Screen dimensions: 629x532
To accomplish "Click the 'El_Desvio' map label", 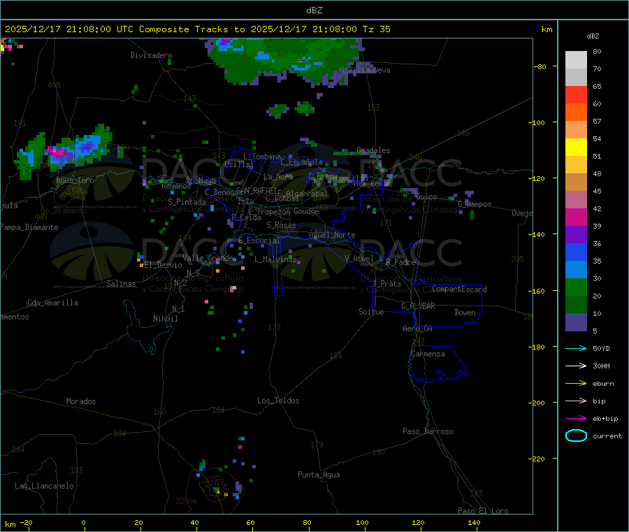I will (x=164, y=265).
